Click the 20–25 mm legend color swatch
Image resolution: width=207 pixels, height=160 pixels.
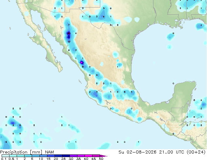click(x=58, y=156)
